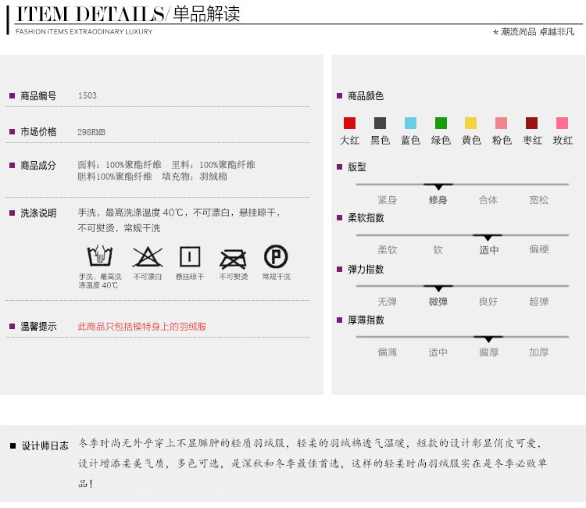
Task: Click the 合体 fit label
Action: click(488, 200)
